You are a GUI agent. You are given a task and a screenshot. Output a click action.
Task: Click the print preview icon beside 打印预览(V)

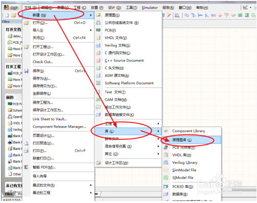[x=27, y=143]
